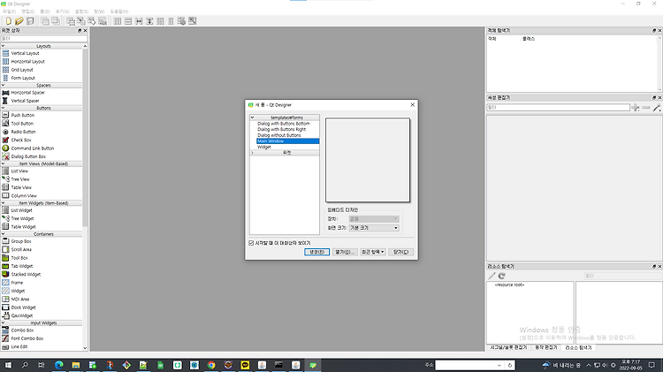The width and height of the screenshot is (663, 372).
Task: Switch to the 시그널/슬롯 편집기 tab
Action: (x=508, y=347)
